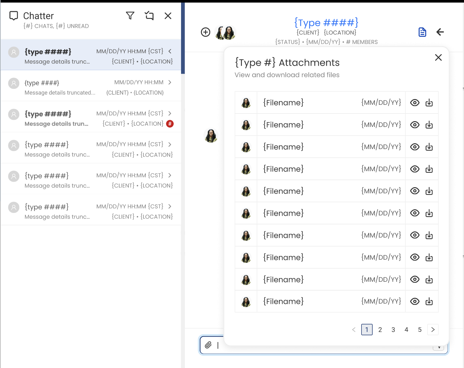Collapse the selected chat's left chevron
Screen dimensions: 464x368
pos(170,51)
